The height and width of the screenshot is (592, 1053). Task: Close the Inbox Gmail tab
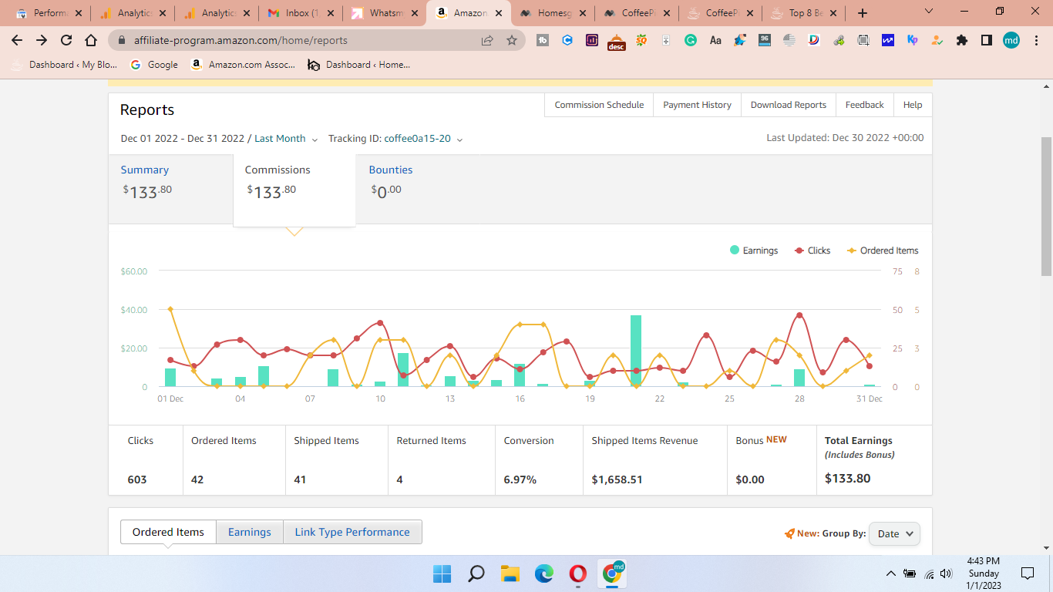[331, 13]
